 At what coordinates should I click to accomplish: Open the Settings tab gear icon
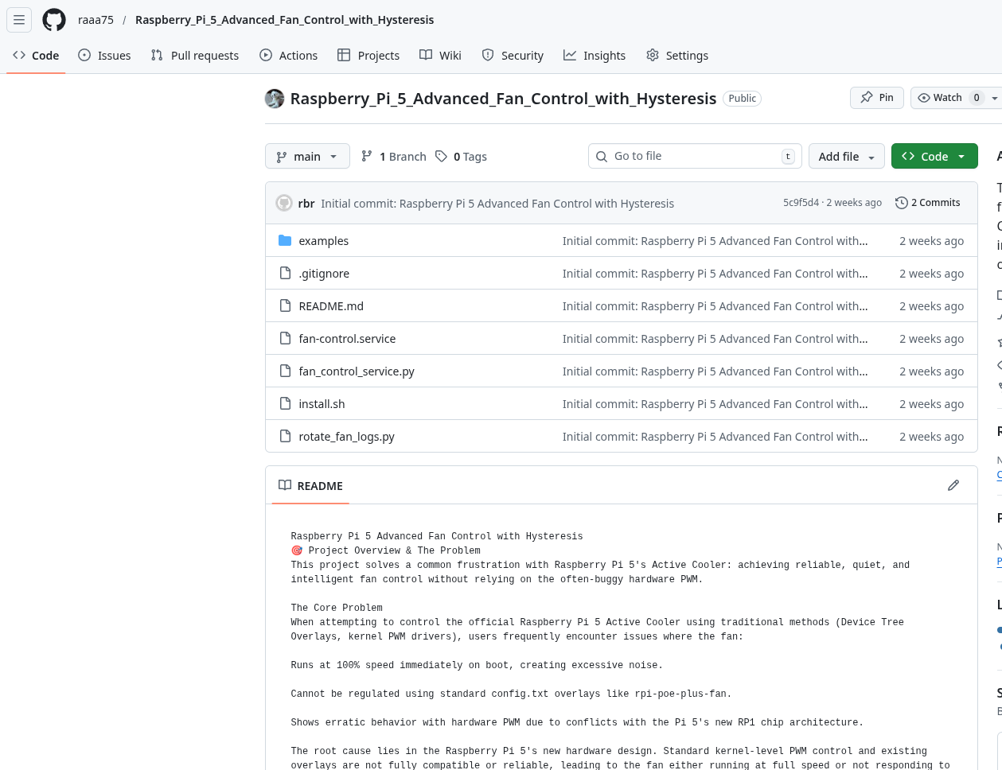[x=653, y=55]
